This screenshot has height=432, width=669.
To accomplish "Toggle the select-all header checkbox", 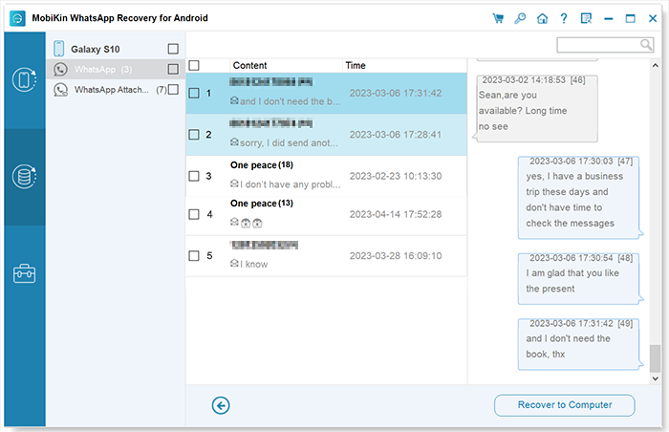I will 194,65.
